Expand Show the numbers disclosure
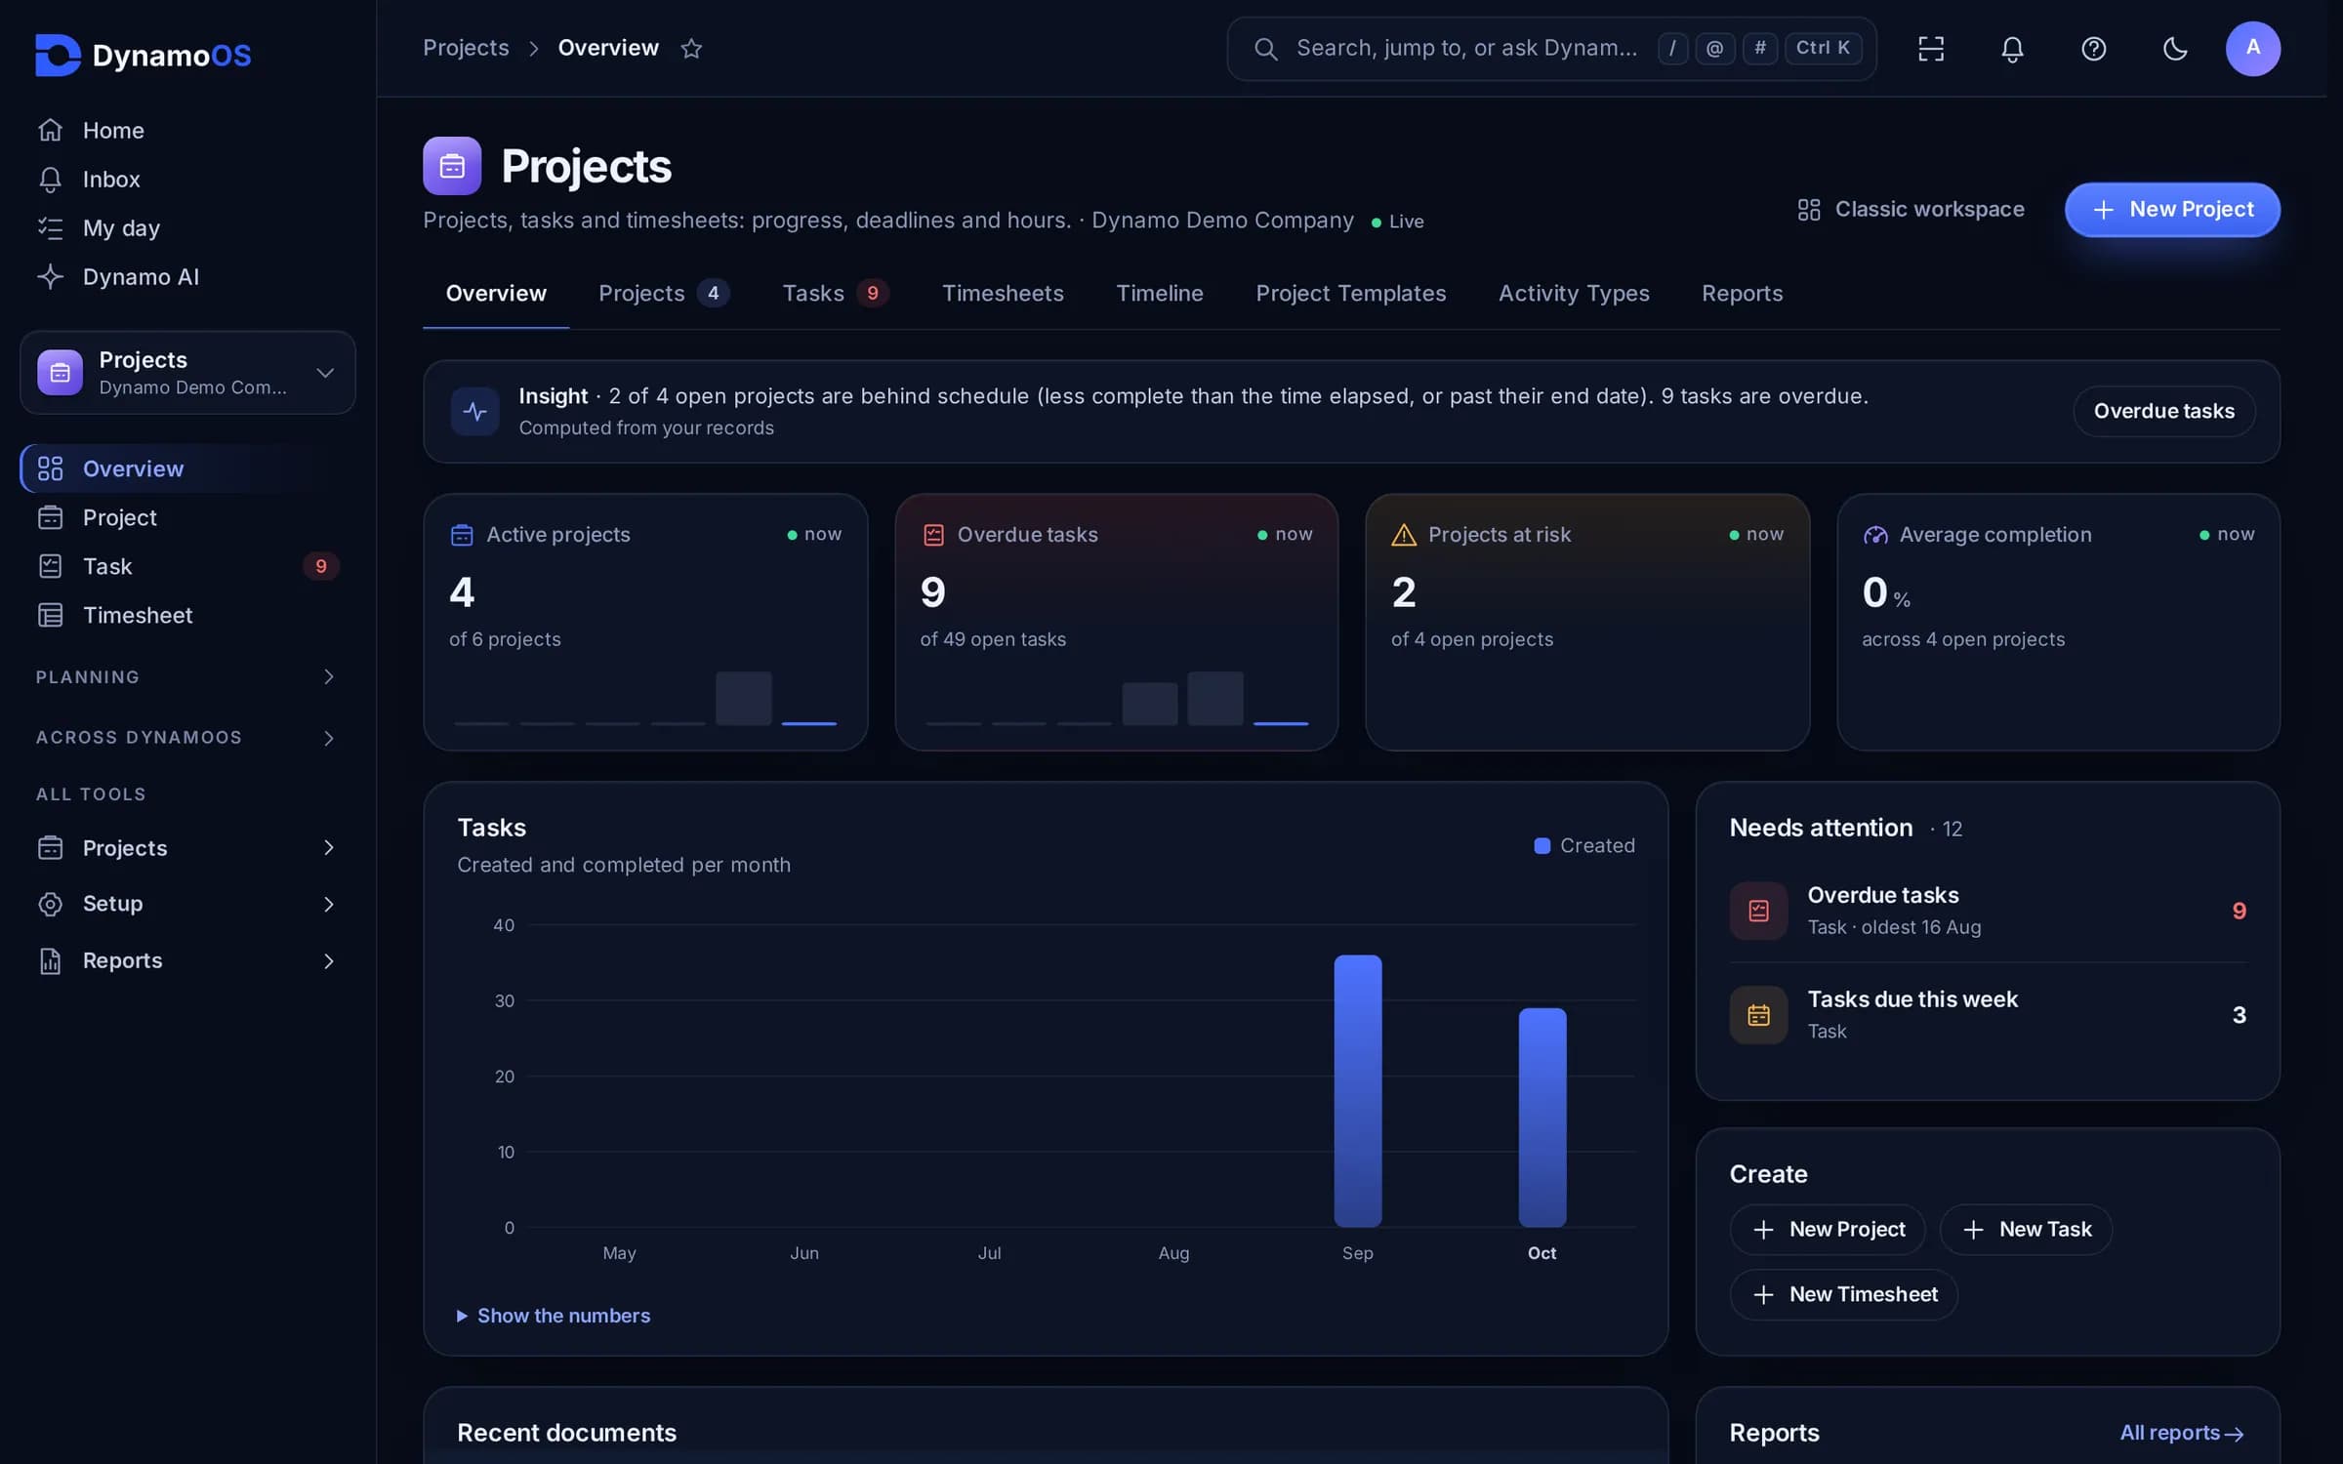The width and height of the screenshot is (2343, 1464). [554, 1316]
